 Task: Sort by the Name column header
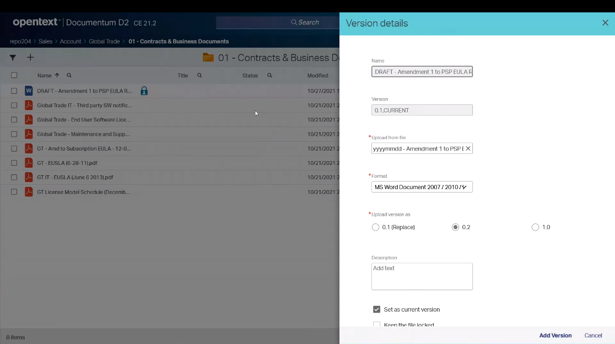click(x=44, y=75)
